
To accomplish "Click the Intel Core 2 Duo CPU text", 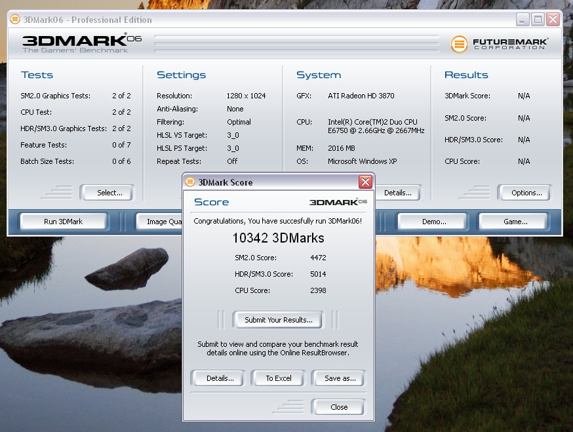I will coord(376,126).
